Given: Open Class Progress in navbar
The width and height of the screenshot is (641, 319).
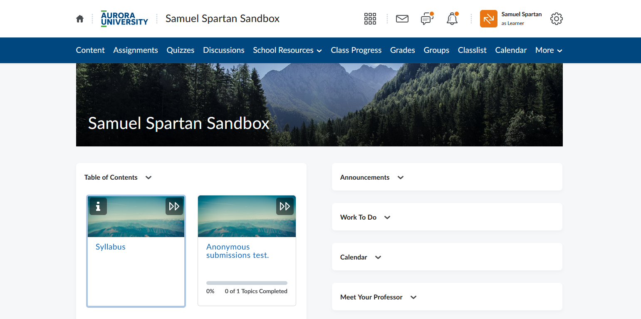Looking at the screenshot, I should pos(356,50).
